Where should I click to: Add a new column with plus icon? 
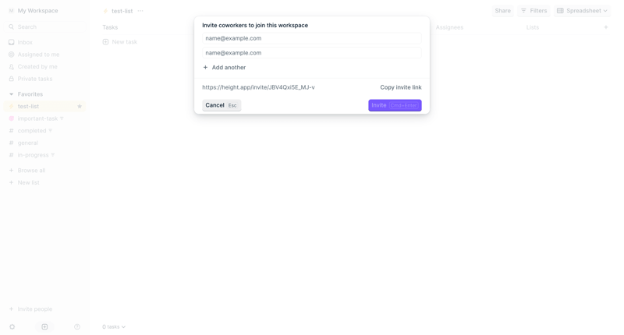606,27
